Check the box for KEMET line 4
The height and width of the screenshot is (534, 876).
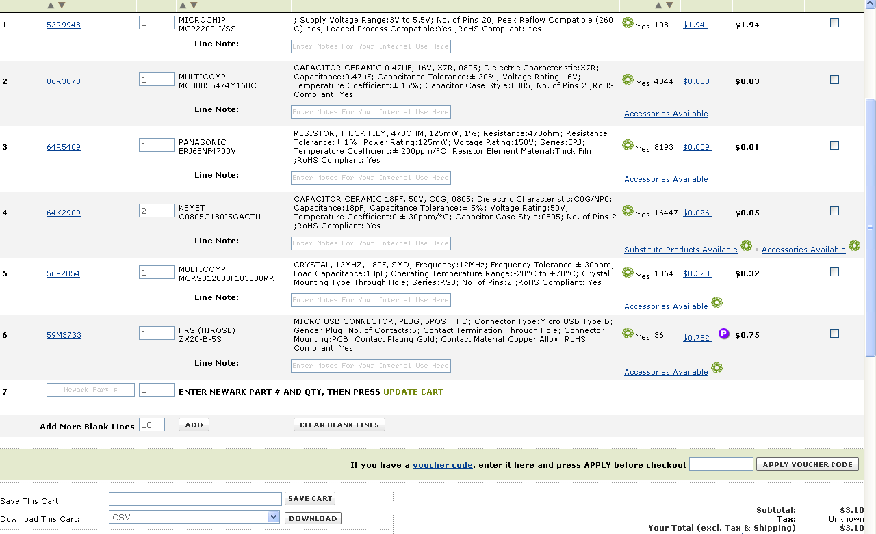click(x=834, y=211)
